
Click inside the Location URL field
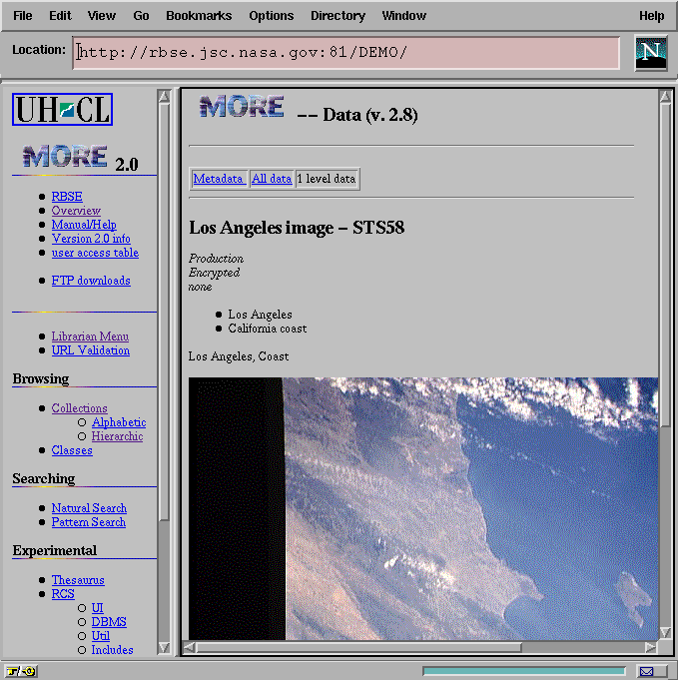pos(345,53)
